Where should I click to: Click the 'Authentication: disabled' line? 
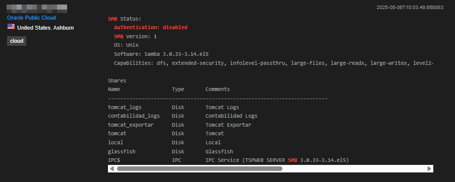coord(151,28)
